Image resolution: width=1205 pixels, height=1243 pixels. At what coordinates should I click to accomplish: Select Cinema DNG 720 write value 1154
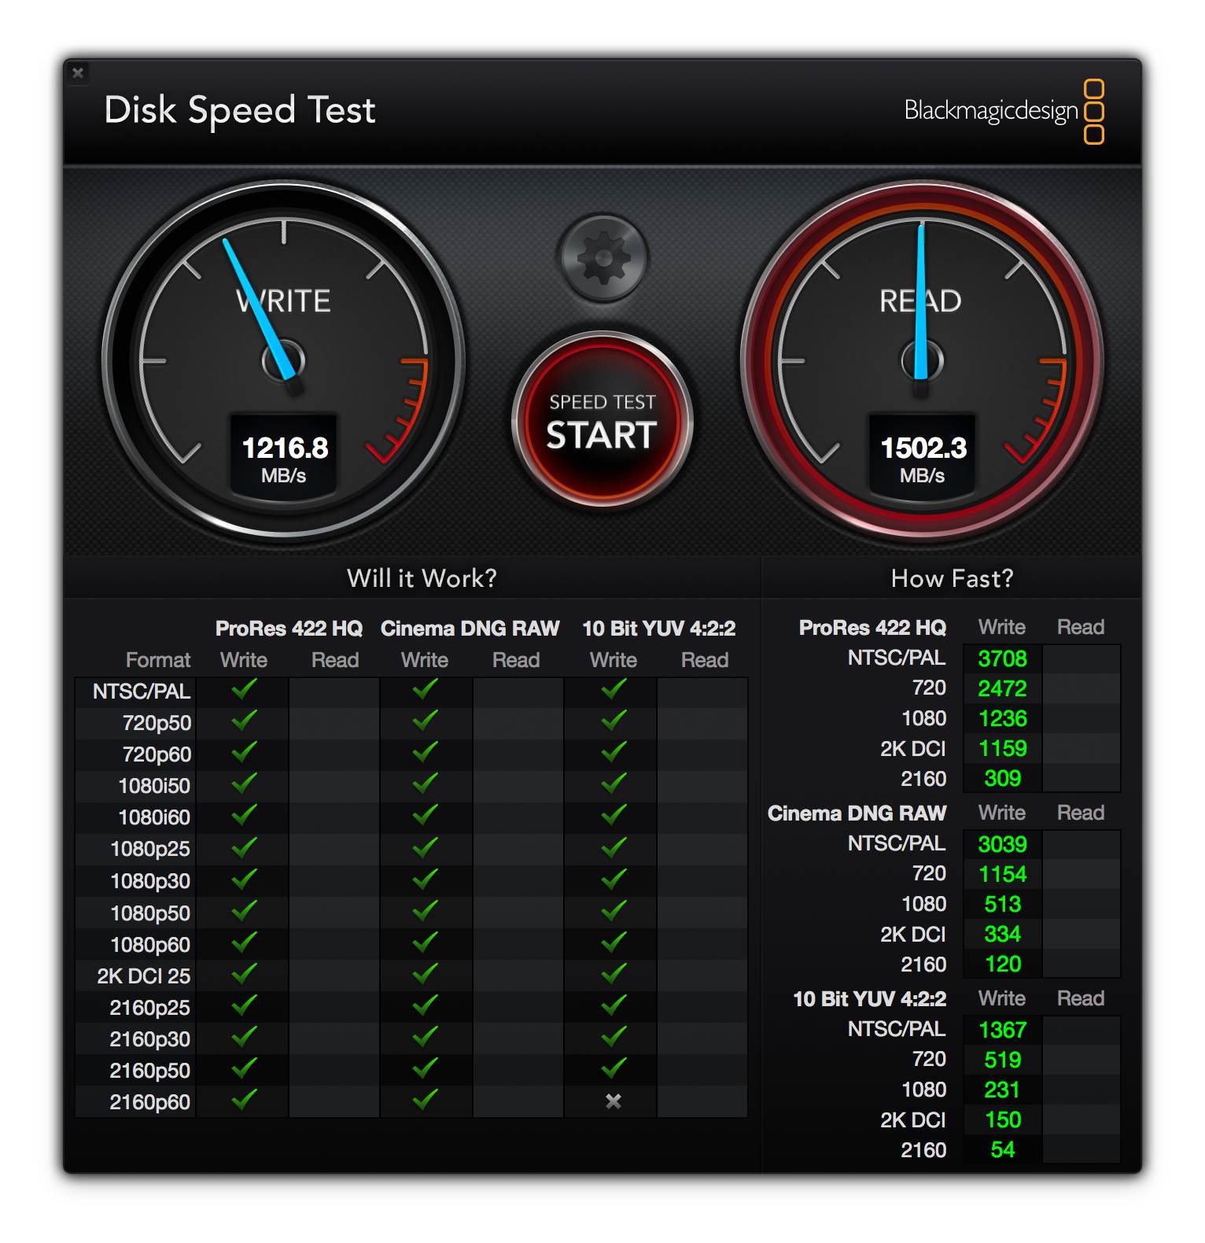point(1003,874)
